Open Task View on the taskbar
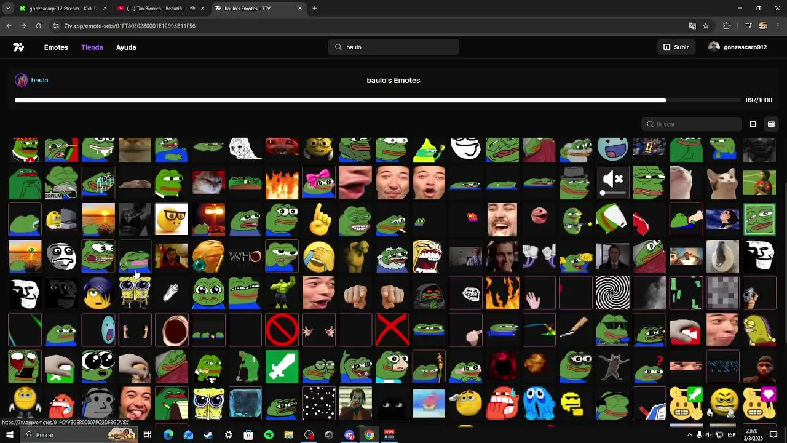The height and width of the screenshot is (443, 787). click(148, 435)
